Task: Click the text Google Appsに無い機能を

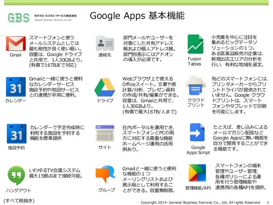Action: point(240,138)
